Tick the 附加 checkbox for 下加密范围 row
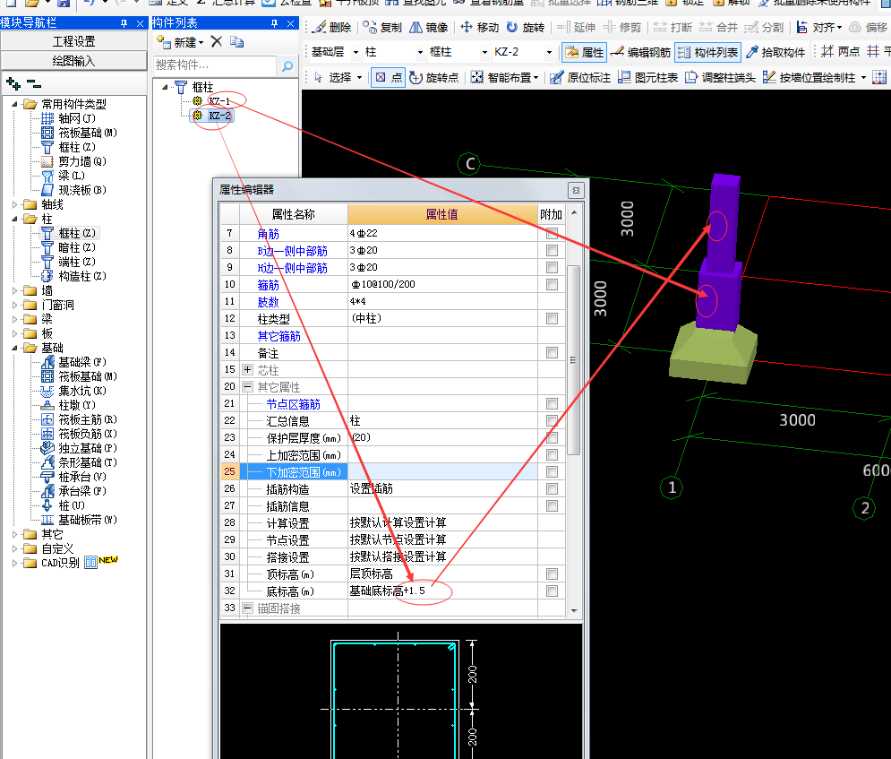This screenshot has width=891, height=759. tap(552, 472)
